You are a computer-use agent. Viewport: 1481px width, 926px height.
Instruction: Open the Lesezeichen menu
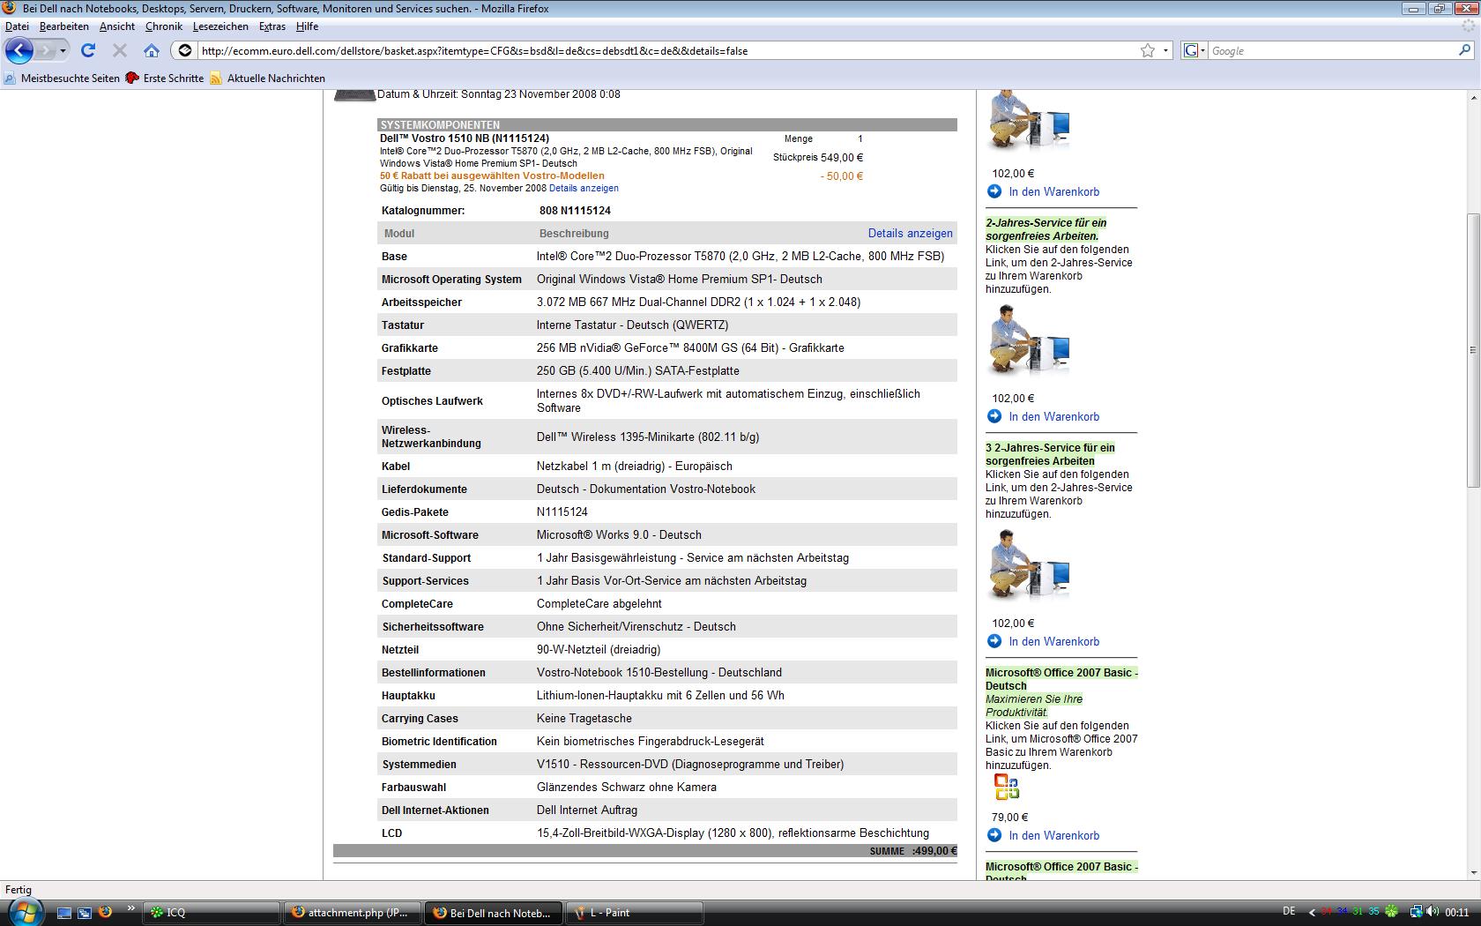pyautogui.click(x=220, y=26)
